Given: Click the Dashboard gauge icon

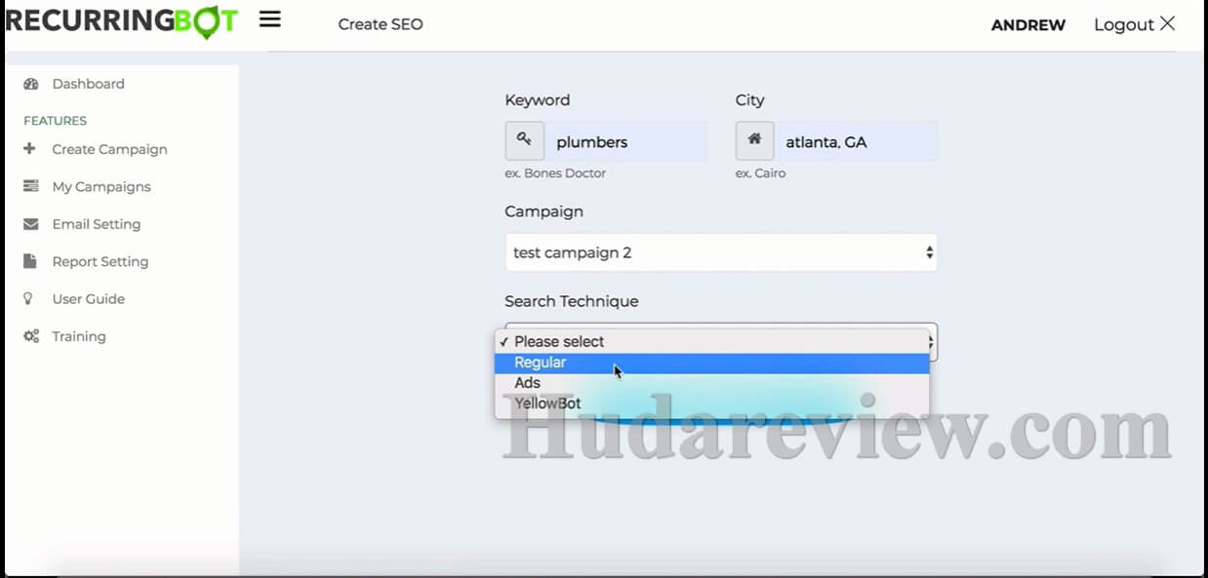Looking at the screenshot, I should click(x=31, y=84).
